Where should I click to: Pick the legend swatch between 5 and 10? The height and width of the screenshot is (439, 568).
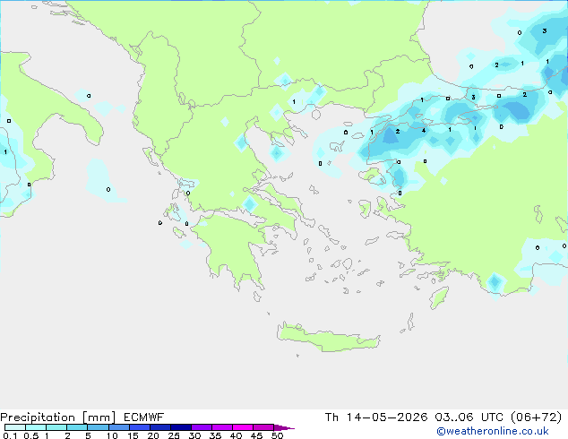click(98, 427)
